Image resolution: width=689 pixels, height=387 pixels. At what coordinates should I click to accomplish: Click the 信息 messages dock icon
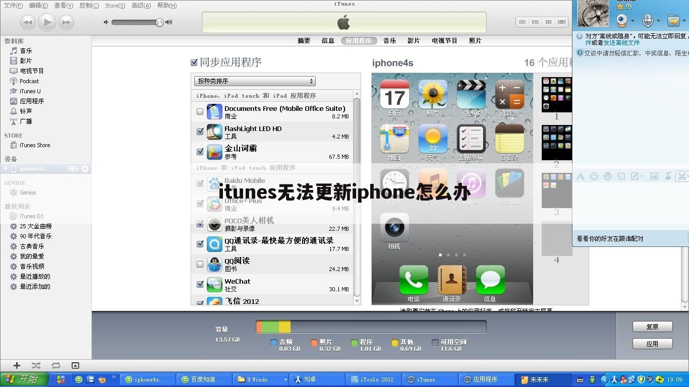point(490,280)
